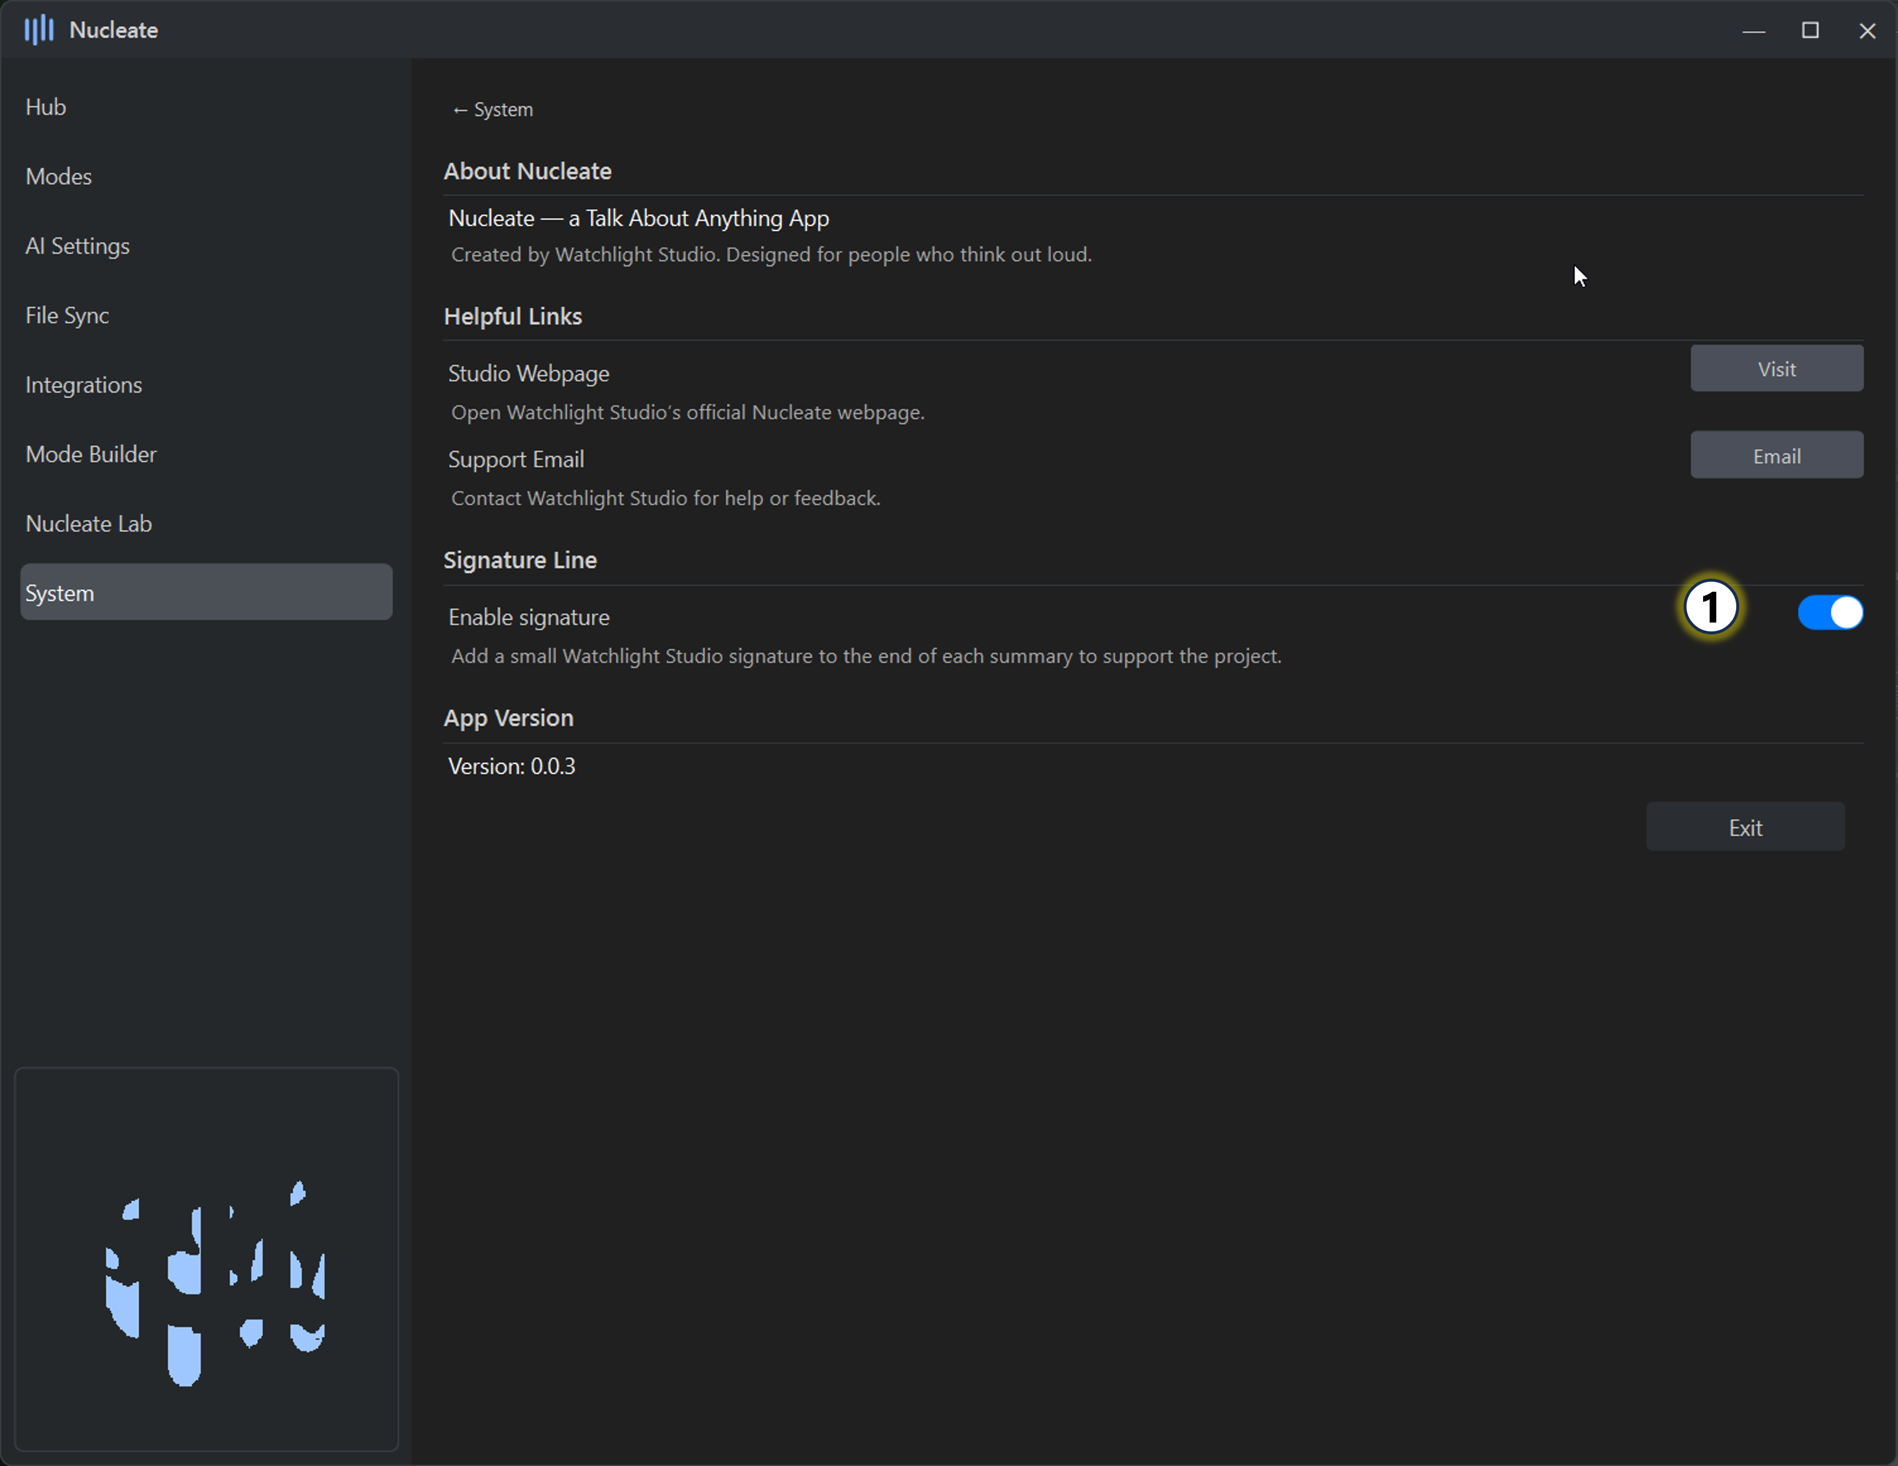Click the Exit button
This screenshot has height=1466, width=1898.
tap(1744, 827)
